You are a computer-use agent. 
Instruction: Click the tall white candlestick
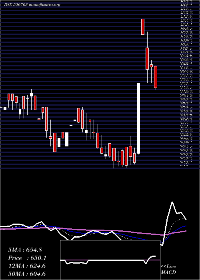point(138,118)
